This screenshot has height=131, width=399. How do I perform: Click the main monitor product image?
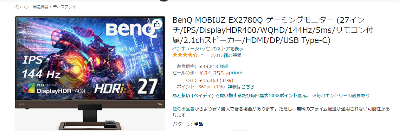(90, 73)
